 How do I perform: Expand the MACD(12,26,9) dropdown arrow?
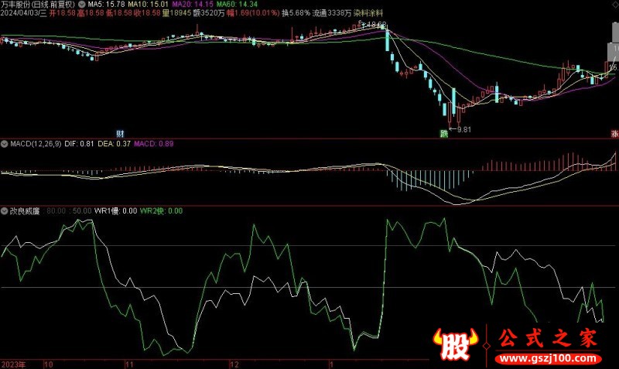click(x=5, y=144)
